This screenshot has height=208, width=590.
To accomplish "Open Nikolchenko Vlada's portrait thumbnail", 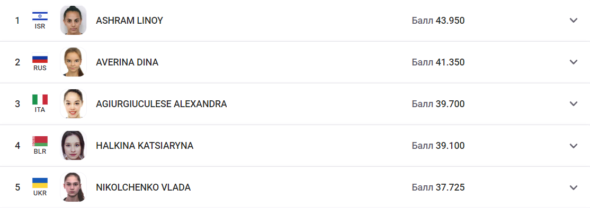I will [x=74, y=187].
